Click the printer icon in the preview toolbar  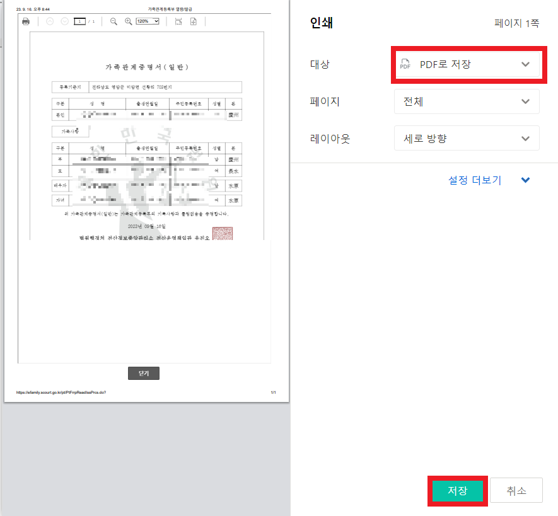pyautogui.click(x=26, y=21)
